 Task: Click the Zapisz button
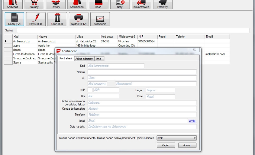pos(166,145)
